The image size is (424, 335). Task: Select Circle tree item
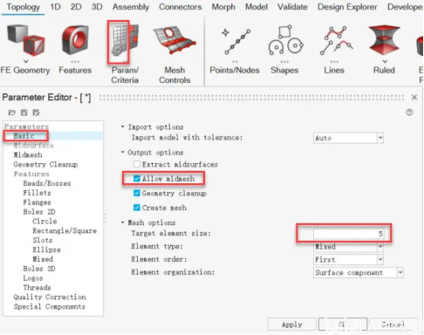44,221
